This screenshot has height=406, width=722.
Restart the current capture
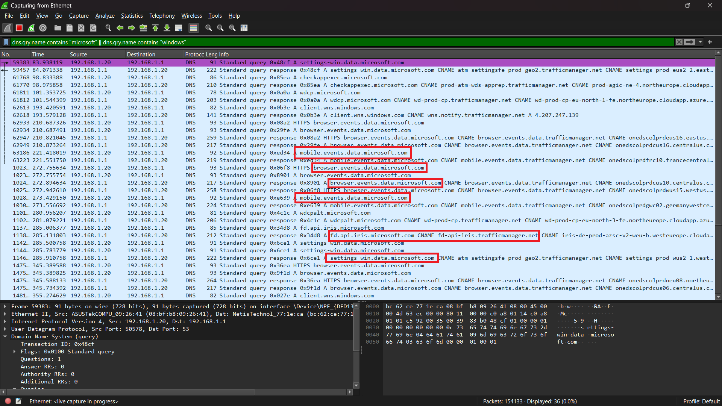[31, 28]
